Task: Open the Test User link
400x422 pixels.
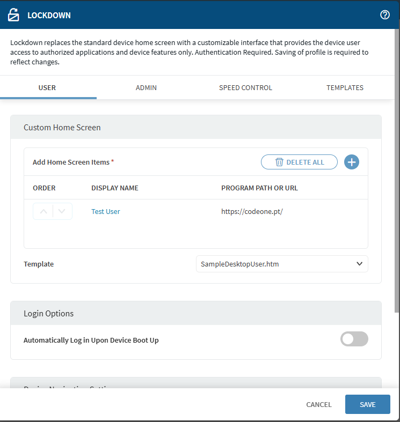Action: pyautogui.click(x=106, y=212)
